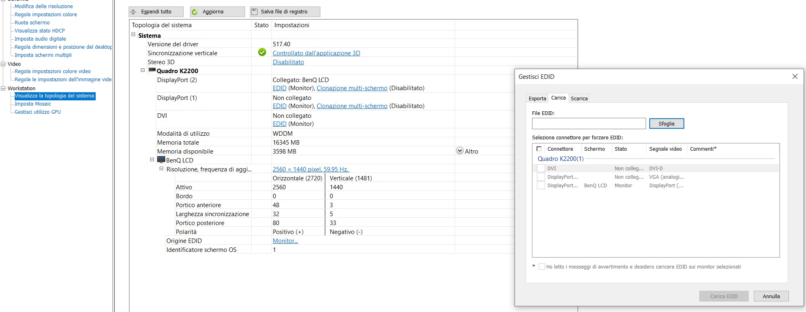This screenshot has height=312, width=806.
Task: Check the DVI connector checkbox
Action: coord(541,168)
